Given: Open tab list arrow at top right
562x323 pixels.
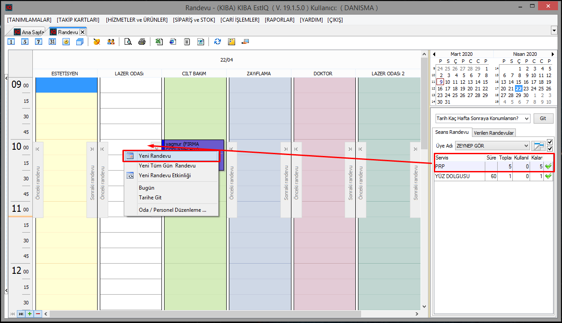Looking at the screenshot, I should (x=554, y=31).
